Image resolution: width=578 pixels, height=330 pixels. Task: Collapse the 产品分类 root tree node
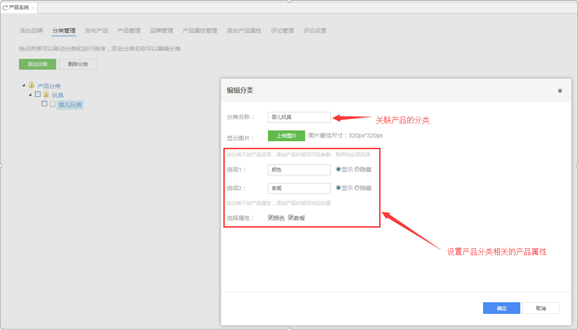(x=24, y=86)
